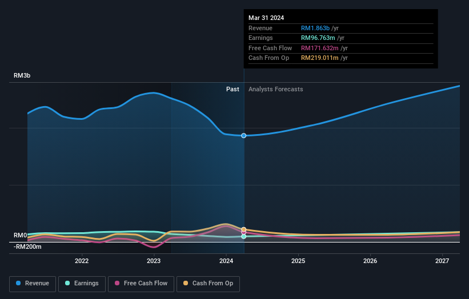Click the blue Revenue data point marker
Image resolution: width=469 pixels, height=299 pixels.
pos(244,136)
